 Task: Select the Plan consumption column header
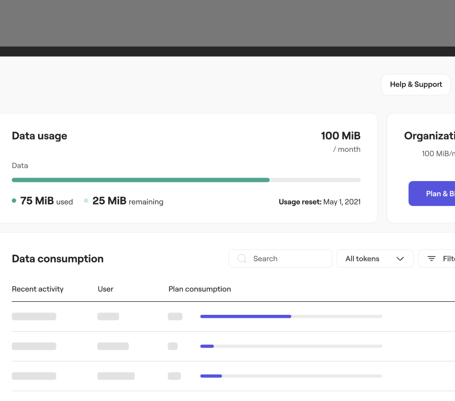pyautogui.click(x=199, y=289)
